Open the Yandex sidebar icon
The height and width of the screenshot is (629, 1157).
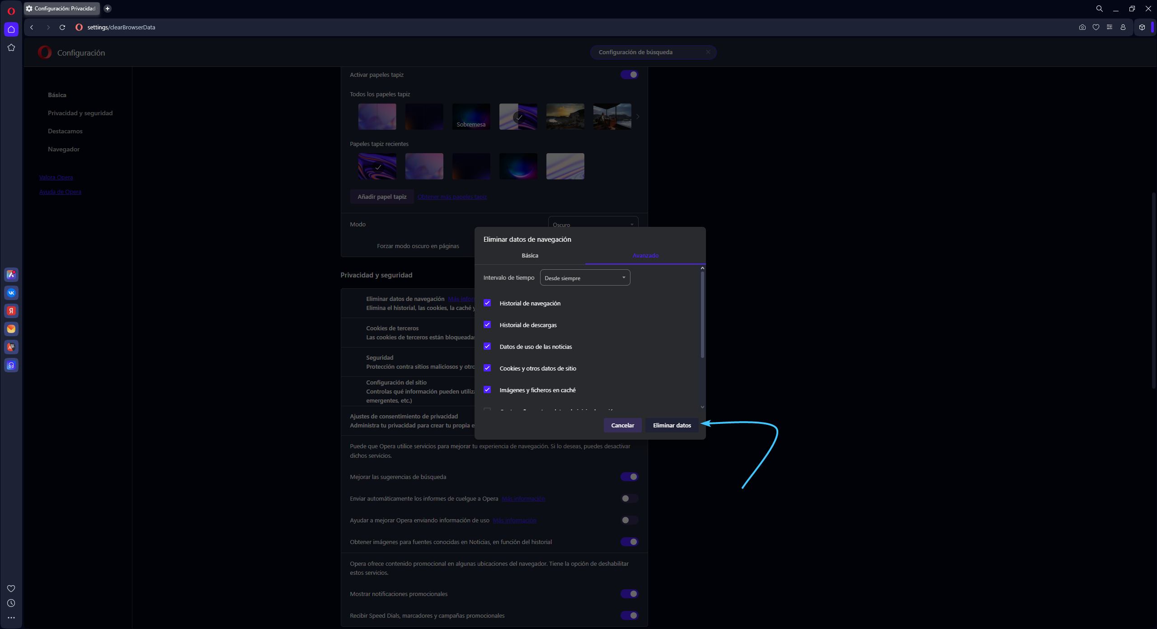click(11, 311)
